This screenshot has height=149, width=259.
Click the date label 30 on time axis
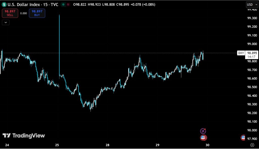coord(207,145)
